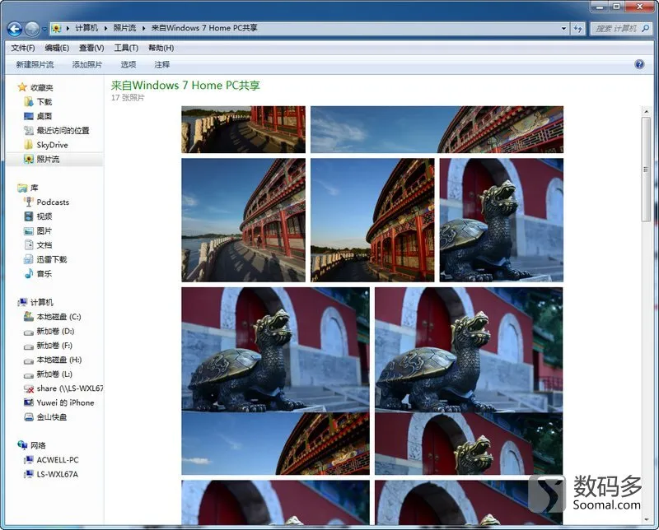Click 计算机 in the address bar path
Image resolution: width=659 pixels, height=530 pixels.
click(86, 28)
